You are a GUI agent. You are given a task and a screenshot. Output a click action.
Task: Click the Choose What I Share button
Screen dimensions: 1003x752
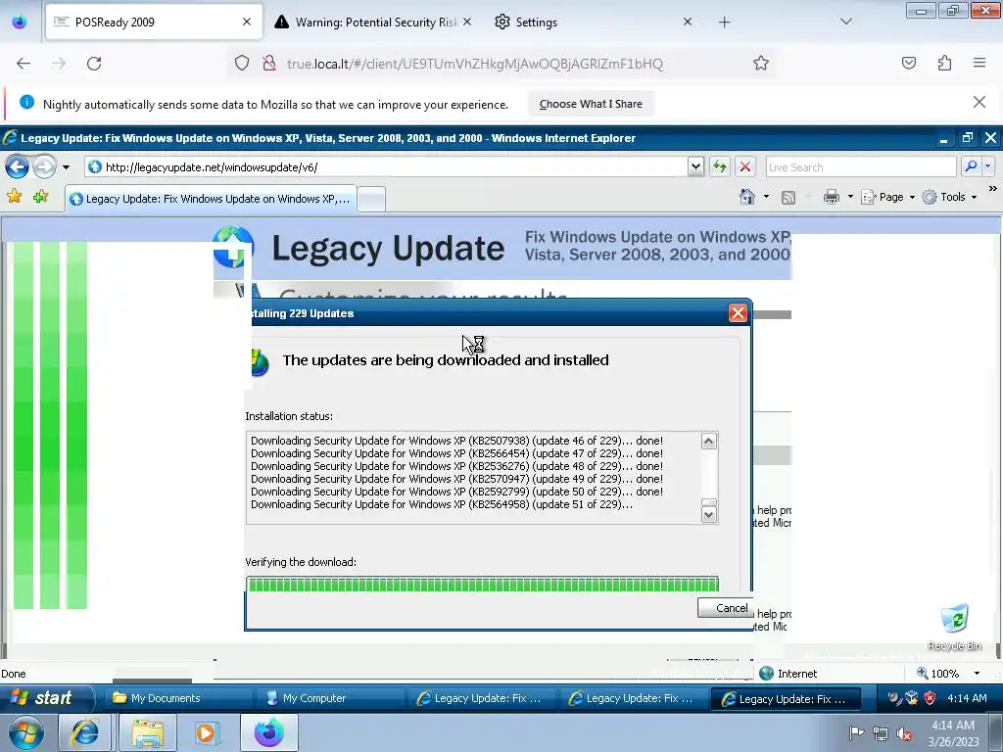point(591,104)
